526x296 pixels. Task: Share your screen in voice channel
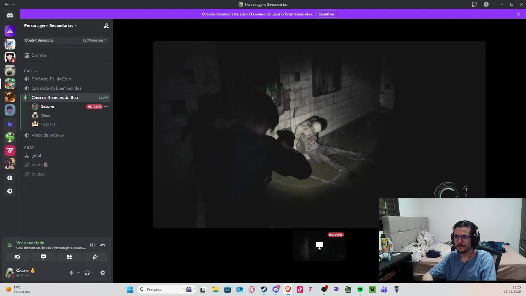[43, 257]
